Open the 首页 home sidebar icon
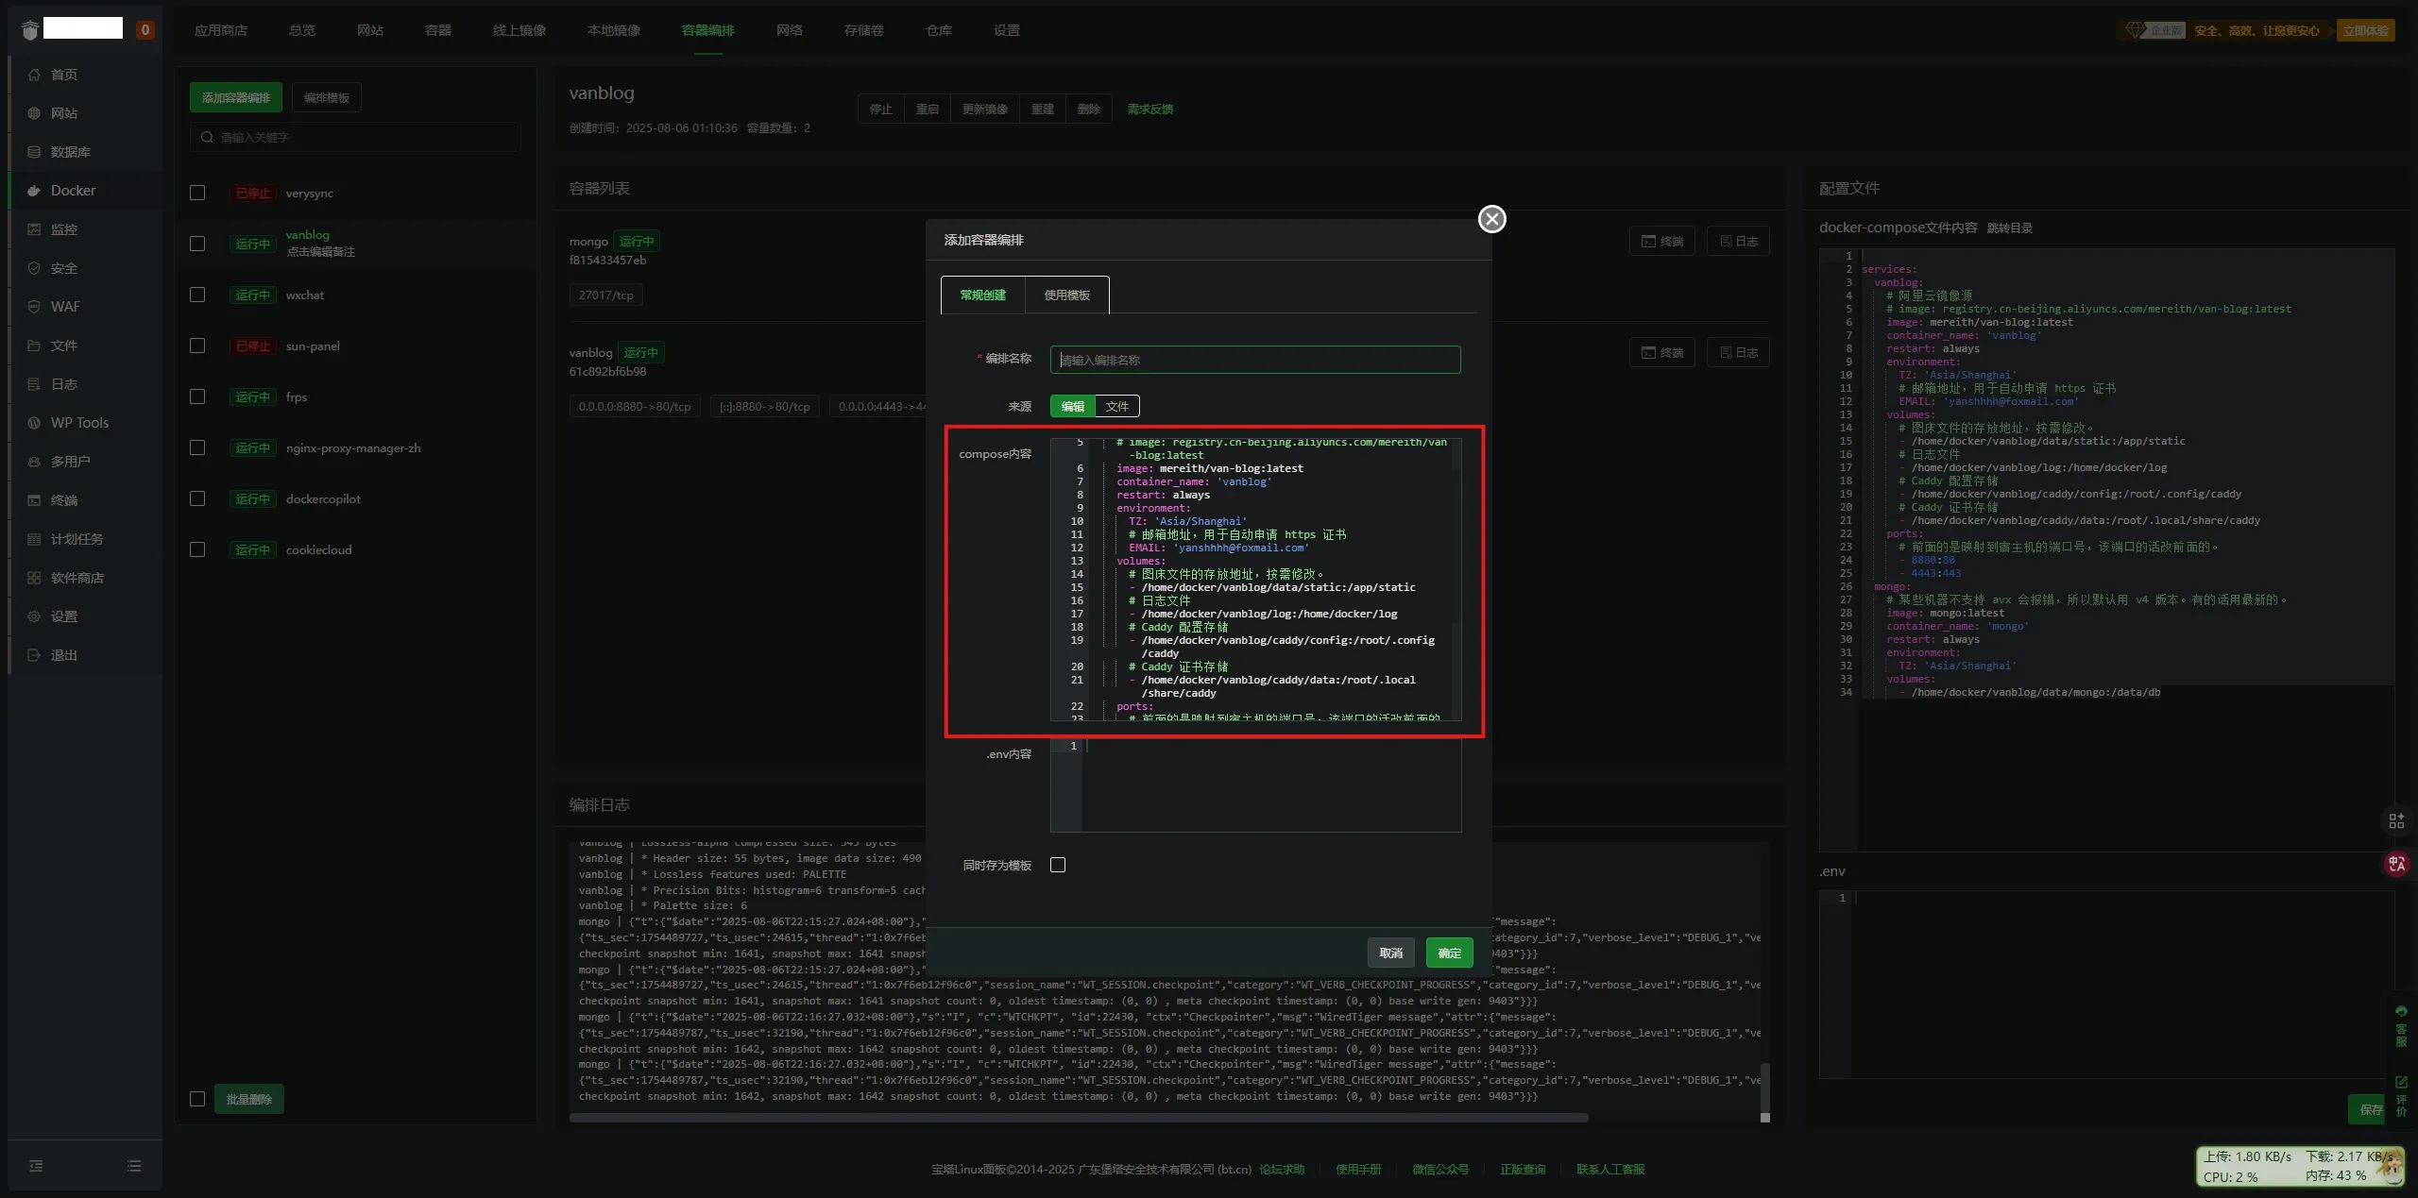This screenshot has height=1198, width=2418. pyautogui.click(x=34, y=75)
